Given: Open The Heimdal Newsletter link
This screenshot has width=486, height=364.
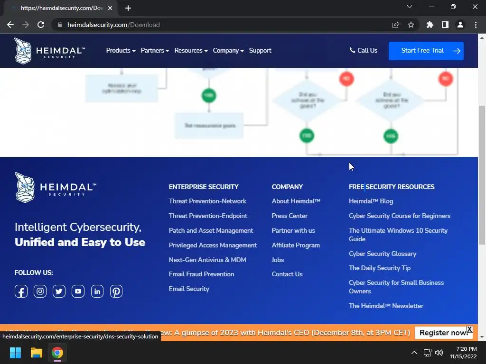Looking at the screenshot, I should 386,306.
